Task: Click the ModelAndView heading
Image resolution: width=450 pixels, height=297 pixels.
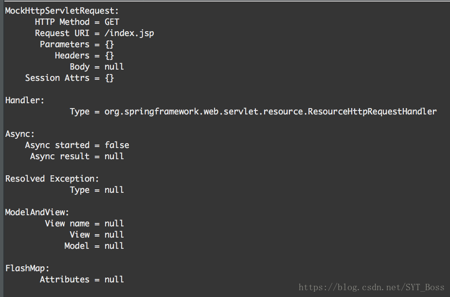Action: 37,213
